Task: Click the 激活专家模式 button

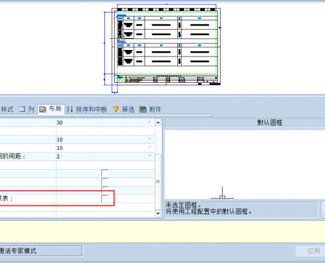Action: 41,251
